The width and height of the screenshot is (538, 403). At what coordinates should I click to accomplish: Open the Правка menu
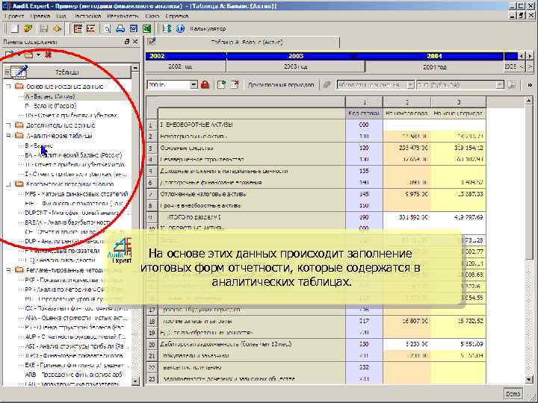(40, 16)
